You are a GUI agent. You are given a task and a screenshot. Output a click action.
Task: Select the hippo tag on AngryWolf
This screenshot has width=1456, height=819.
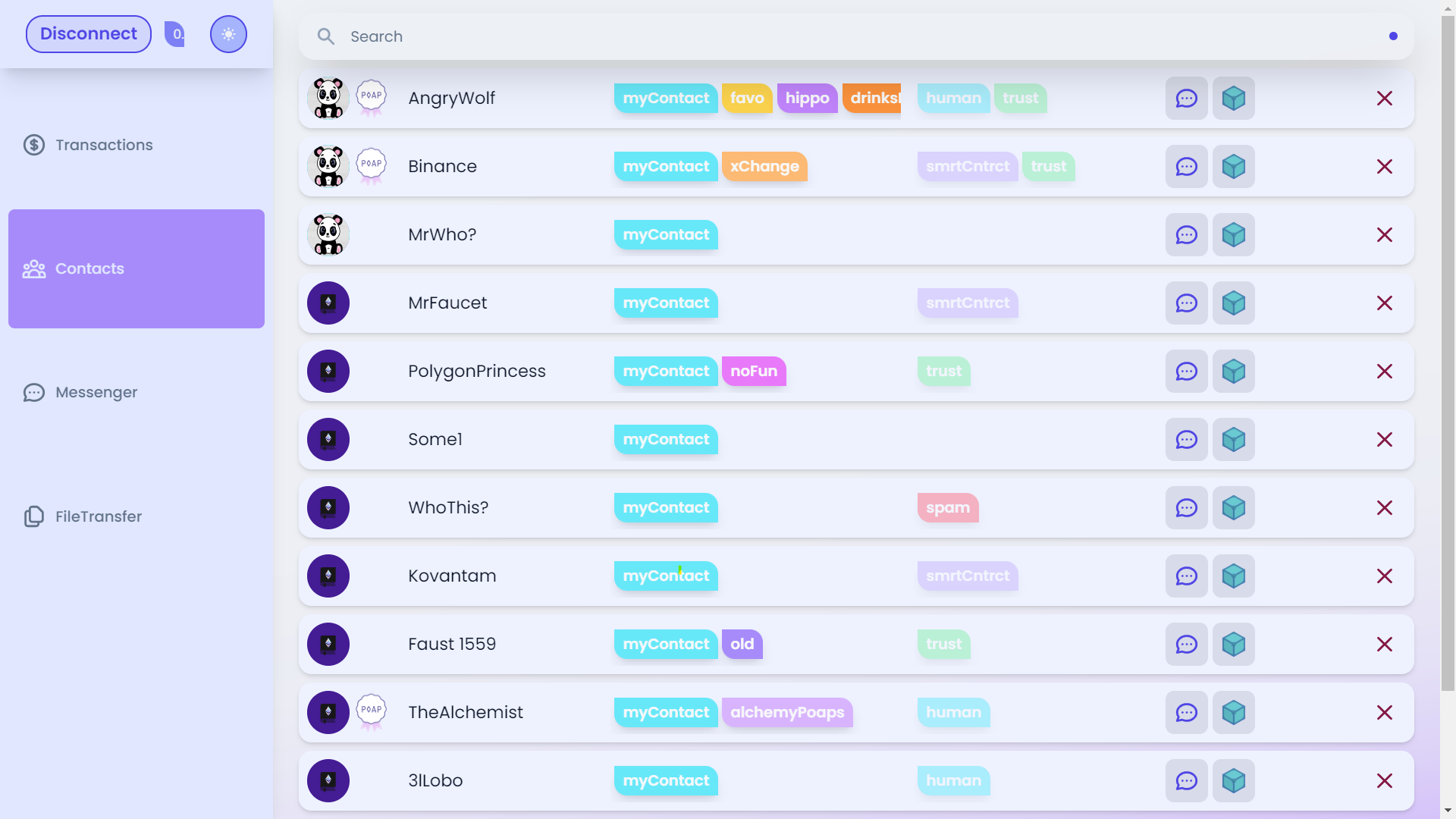click(x=807, y=99)
